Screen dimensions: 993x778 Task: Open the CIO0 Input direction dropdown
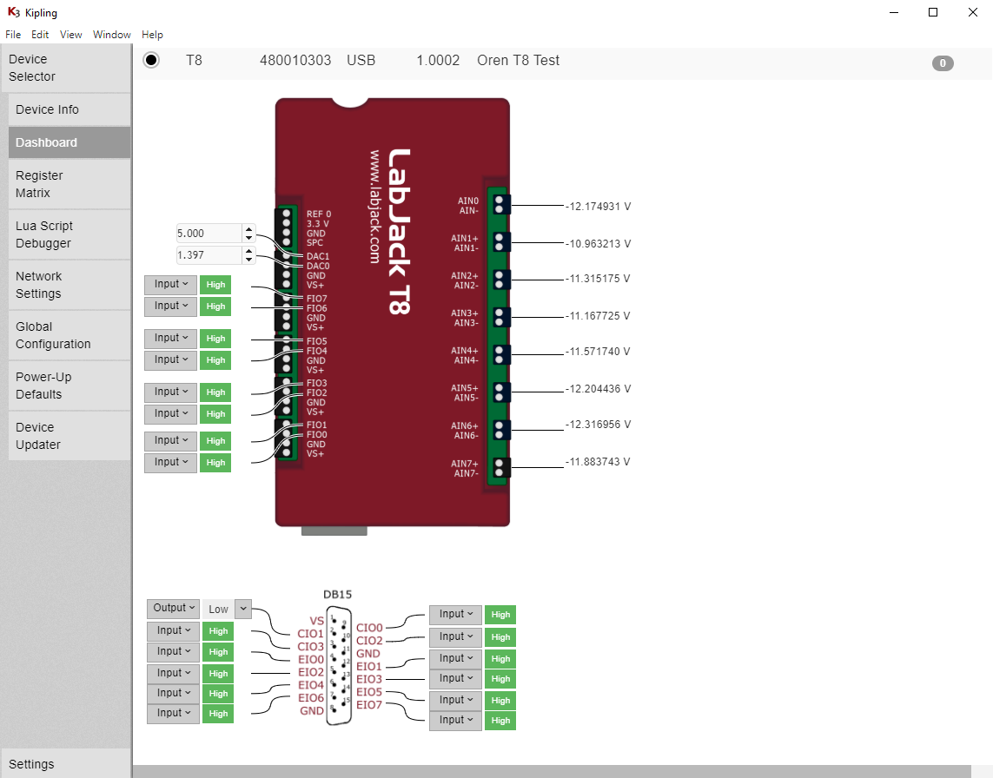tap(455, 614)
